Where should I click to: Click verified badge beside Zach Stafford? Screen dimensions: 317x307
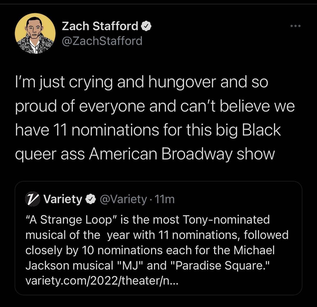(146, 26)
